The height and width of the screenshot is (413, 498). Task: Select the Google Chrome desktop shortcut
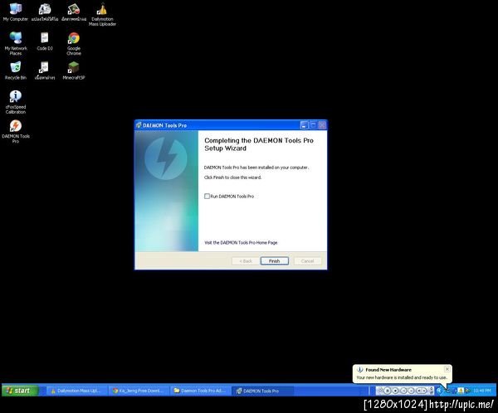click(74, 44)
